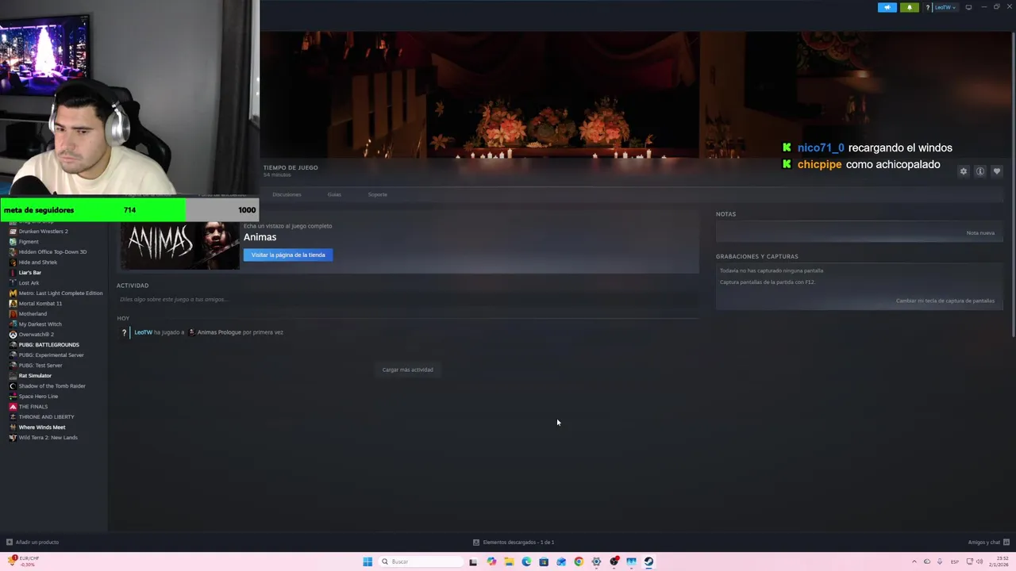This screenshot has height=571, width=1016.
Task: Select PUBG: Test Server entry
Action: coord(40,366)
